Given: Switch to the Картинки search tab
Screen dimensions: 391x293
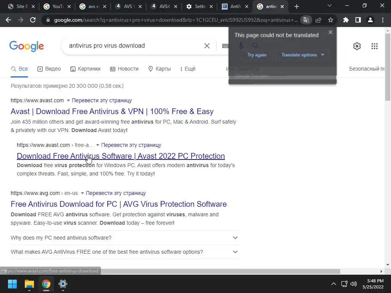Looking at the screenshot, I should [x=85, y=69].
